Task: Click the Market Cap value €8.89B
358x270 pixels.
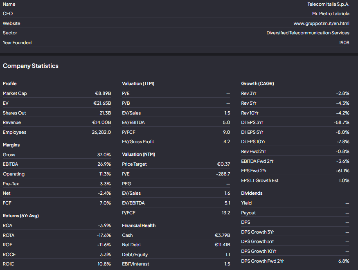Action: point(103,93)
